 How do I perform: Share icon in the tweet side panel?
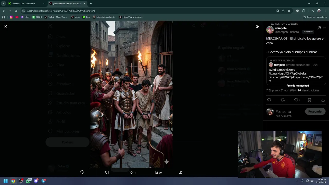(323, 100)
